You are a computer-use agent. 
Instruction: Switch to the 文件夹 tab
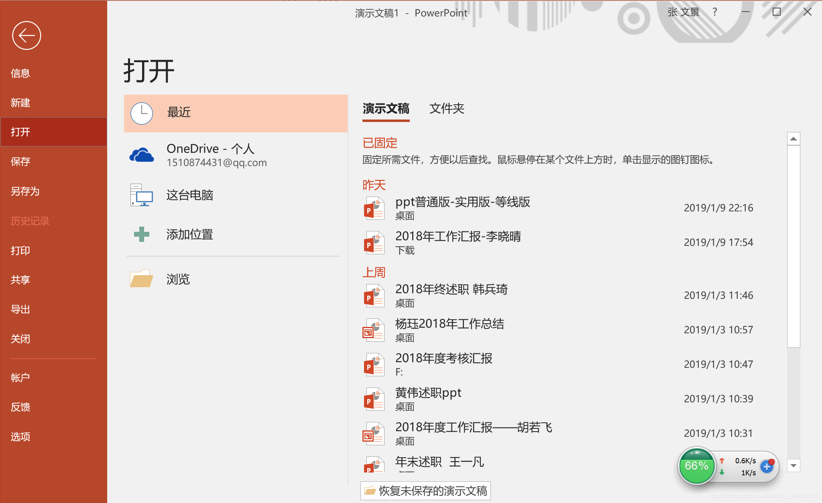pos(447,109)
